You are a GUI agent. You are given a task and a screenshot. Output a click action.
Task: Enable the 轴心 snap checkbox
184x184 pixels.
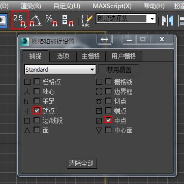(37, 91)
